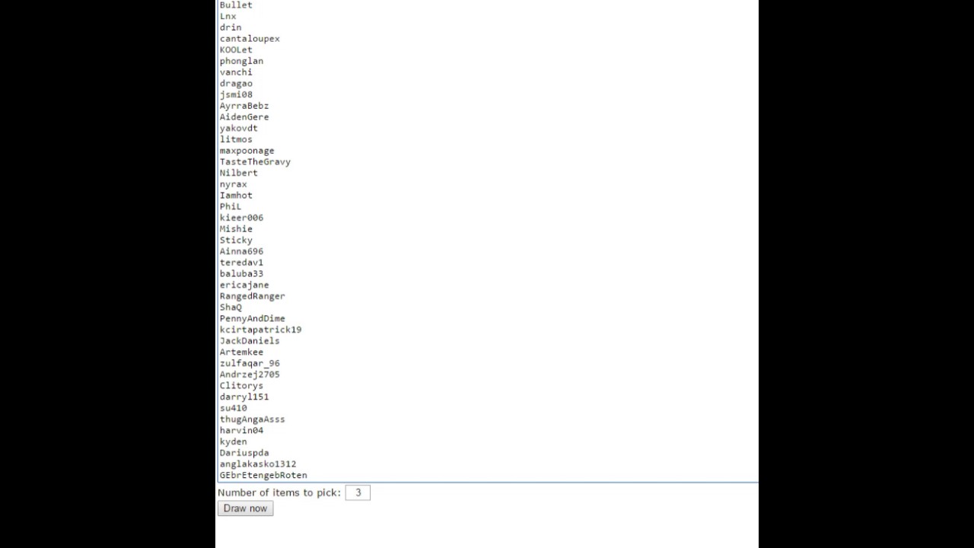Click the name Ainna696
Image resolution: width=974 pixels, height=548 pixels.
click(241, 250)
